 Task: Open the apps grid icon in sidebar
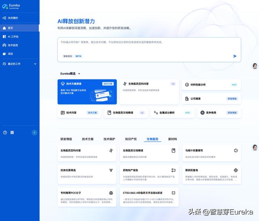click(12, 132)
